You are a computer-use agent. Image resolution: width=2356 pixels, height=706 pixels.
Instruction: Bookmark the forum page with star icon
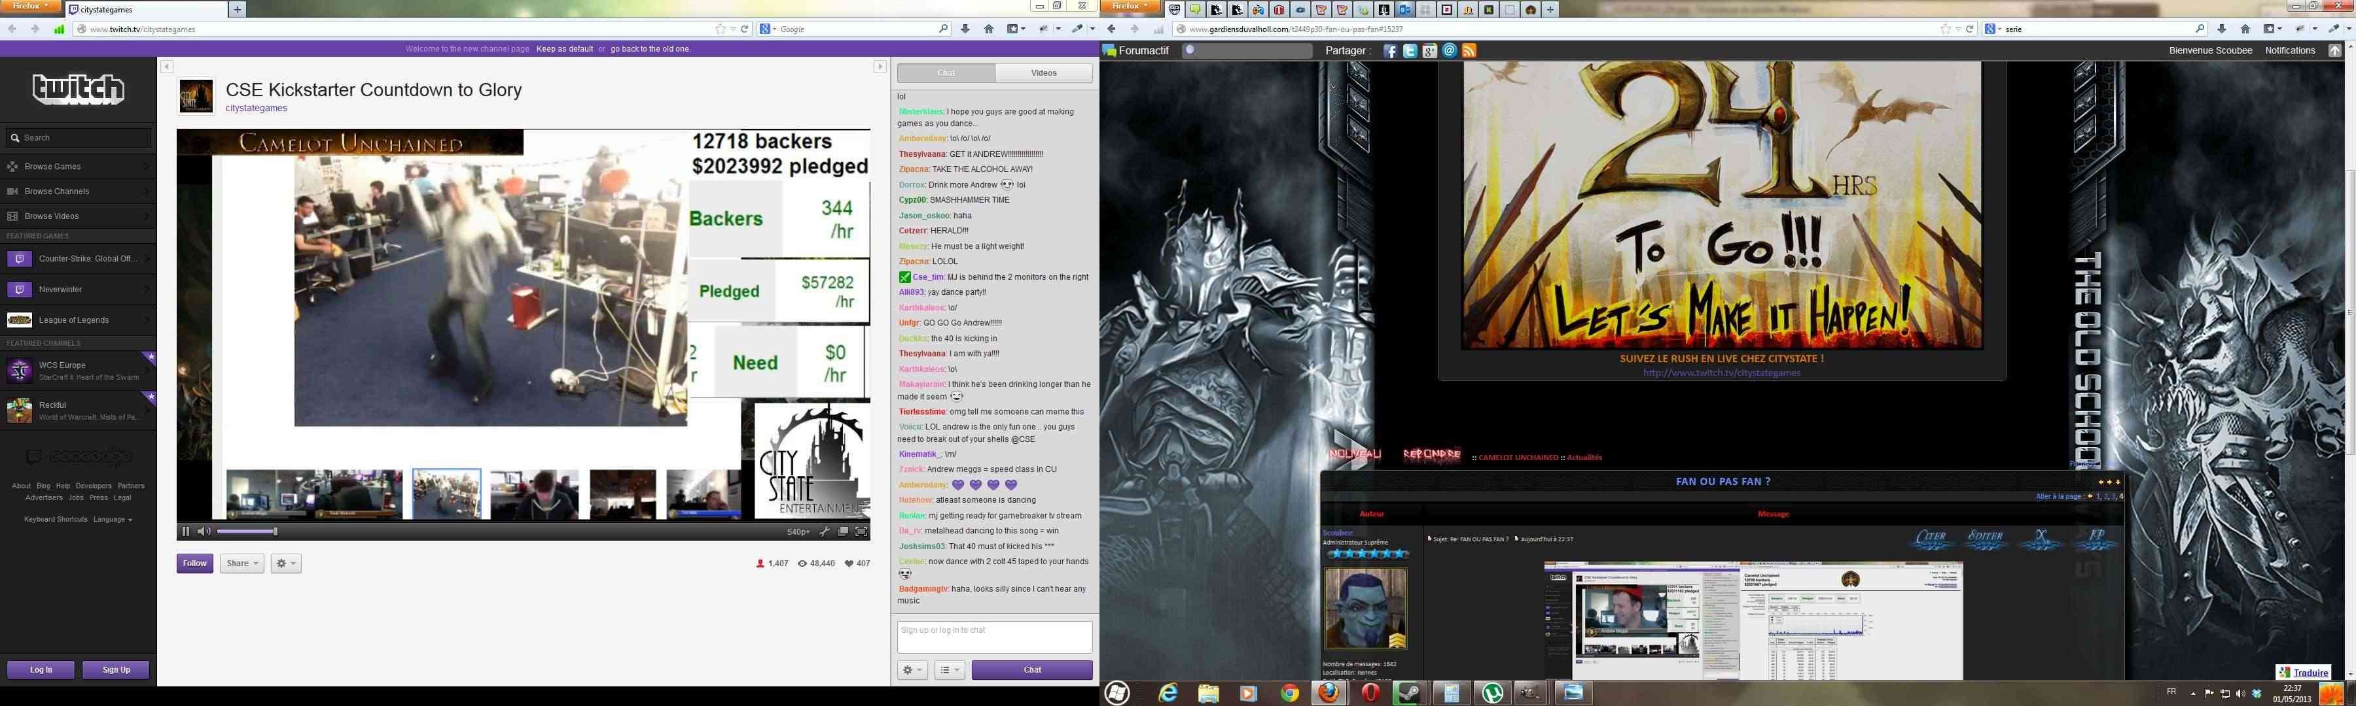pos(1946,29)
